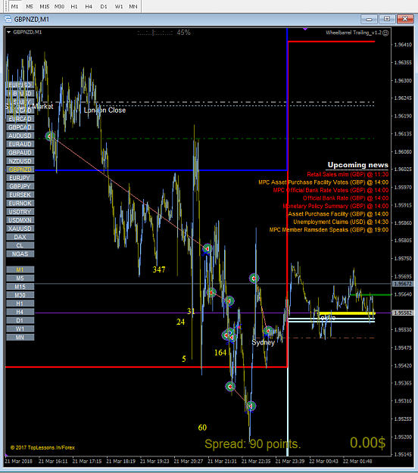Select the EURJPY symbol button
The width and height of the screenshot is (418, 473).
coord(20,178)
